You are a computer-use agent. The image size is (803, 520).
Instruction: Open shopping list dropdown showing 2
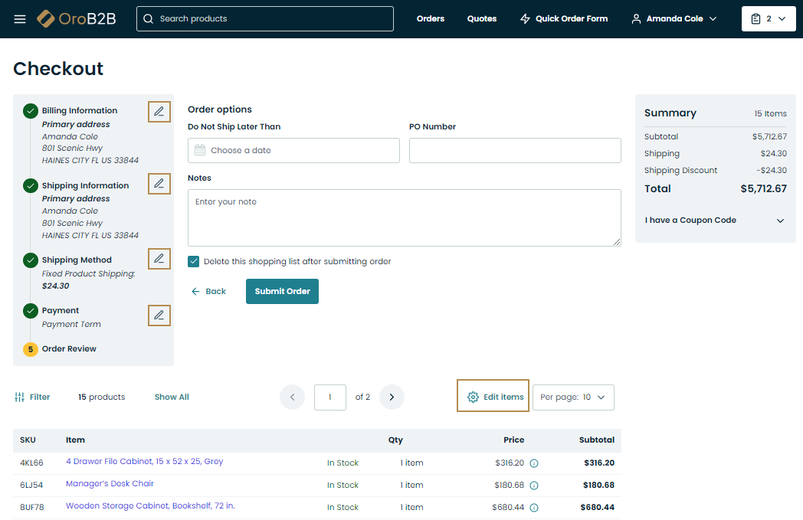[768, 19]
